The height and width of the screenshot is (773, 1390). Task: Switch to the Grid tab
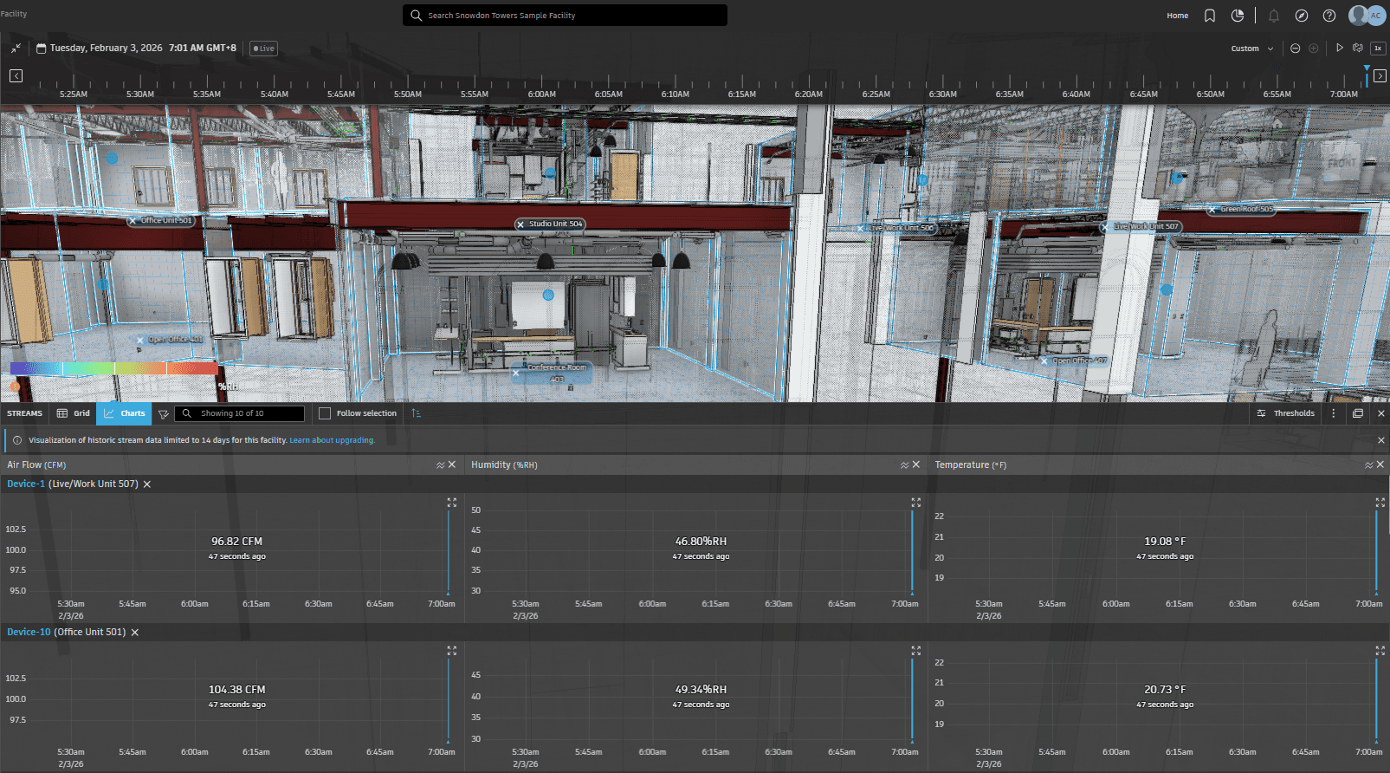(74, 413)
